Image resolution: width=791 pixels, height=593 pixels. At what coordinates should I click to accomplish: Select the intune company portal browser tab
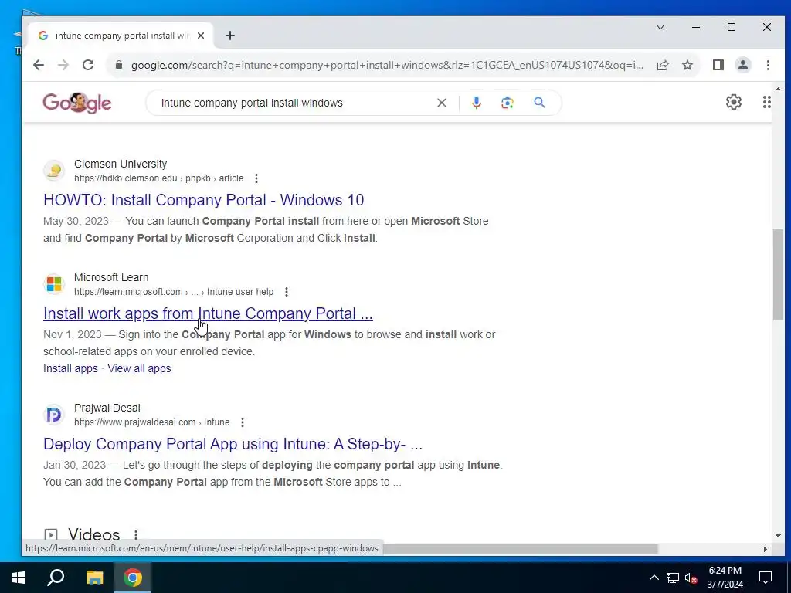click(121, 36)
